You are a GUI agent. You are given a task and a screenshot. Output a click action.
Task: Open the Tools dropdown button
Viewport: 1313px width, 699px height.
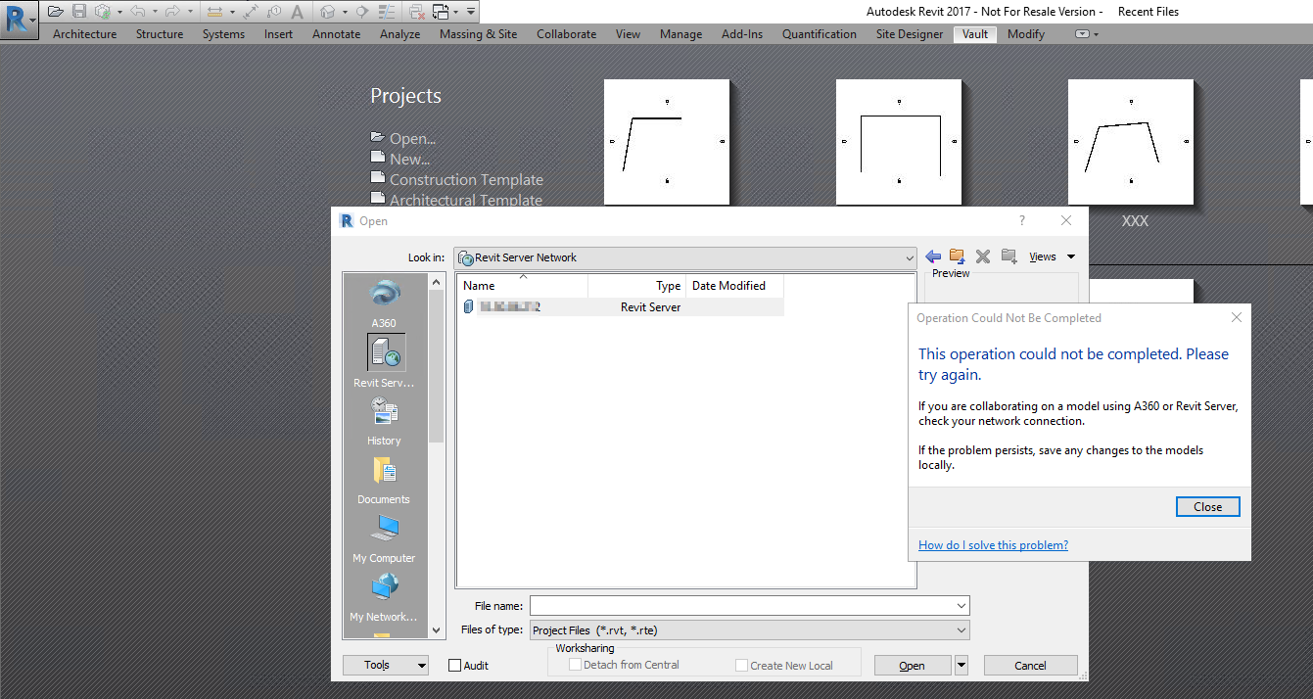click(x=386, y=665)
